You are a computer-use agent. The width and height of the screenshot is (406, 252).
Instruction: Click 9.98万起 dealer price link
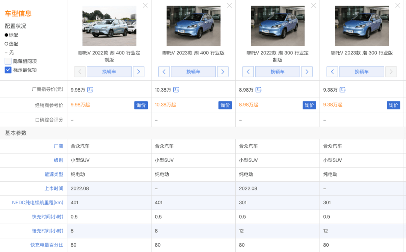[x=80, y=105]
